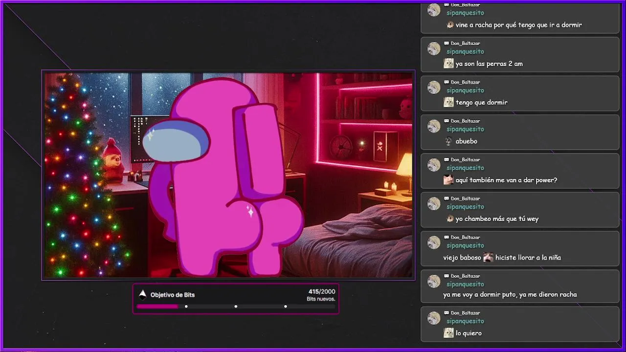This screenshot has width=626, height=352.
Task: Click the chat badge icon above 'lo quiero'
Action: 447,313
